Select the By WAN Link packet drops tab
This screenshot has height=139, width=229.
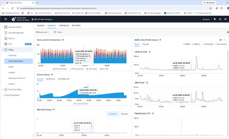[64, 79]
